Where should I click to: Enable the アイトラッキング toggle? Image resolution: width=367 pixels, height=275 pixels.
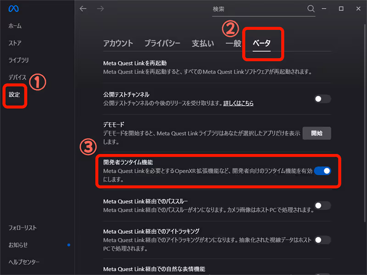pyautogui.click(x=322, y=240)
